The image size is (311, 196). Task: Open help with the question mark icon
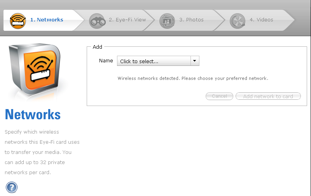12,187
